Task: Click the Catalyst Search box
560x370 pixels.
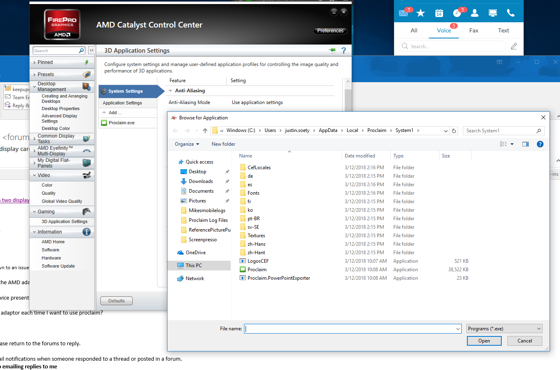Action: pos(59,51)
